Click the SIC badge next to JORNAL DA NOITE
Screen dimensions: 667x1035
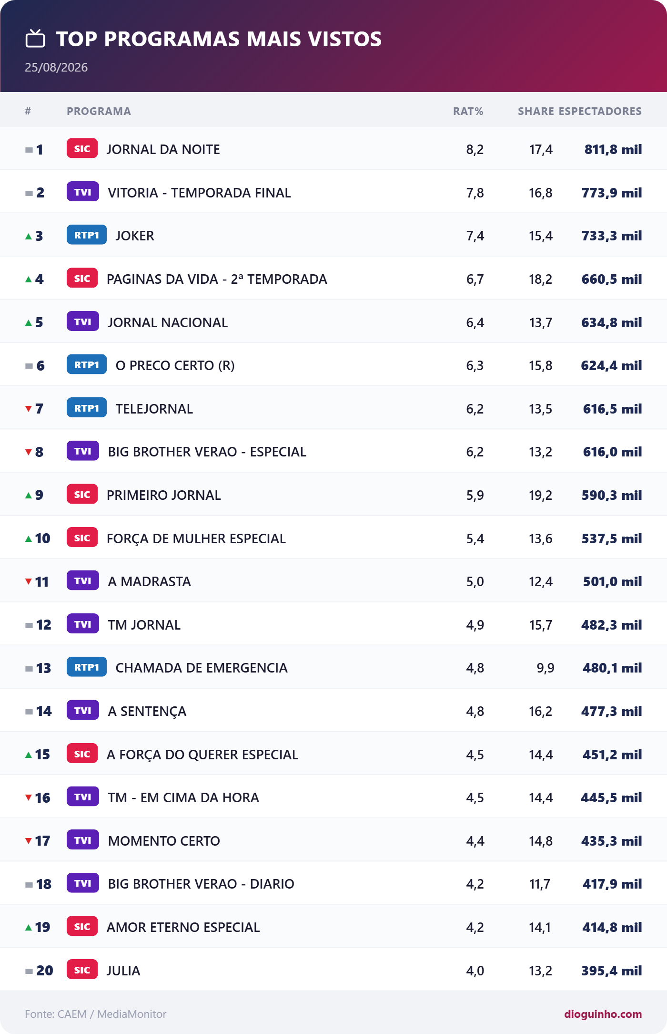coord(82,149)
